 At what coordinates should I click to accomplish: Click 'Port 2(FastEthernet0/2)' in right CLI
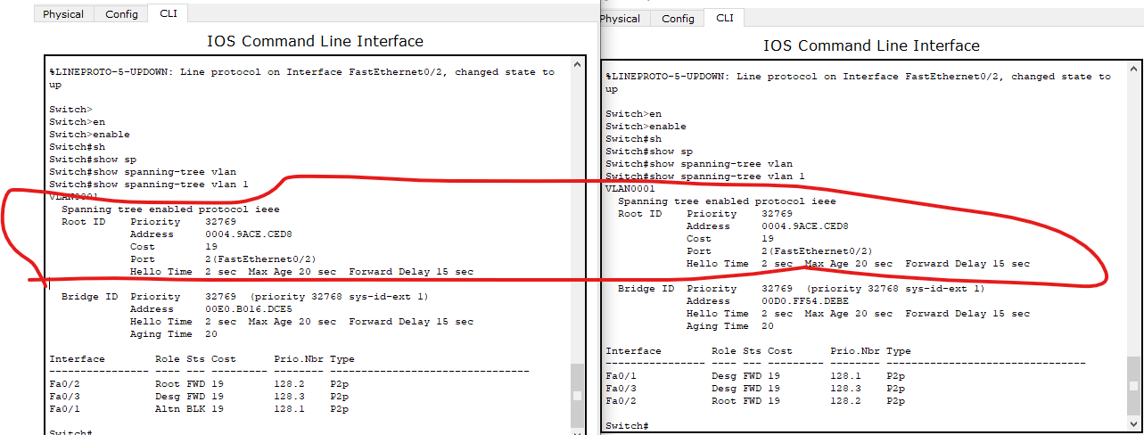point(779,251)
